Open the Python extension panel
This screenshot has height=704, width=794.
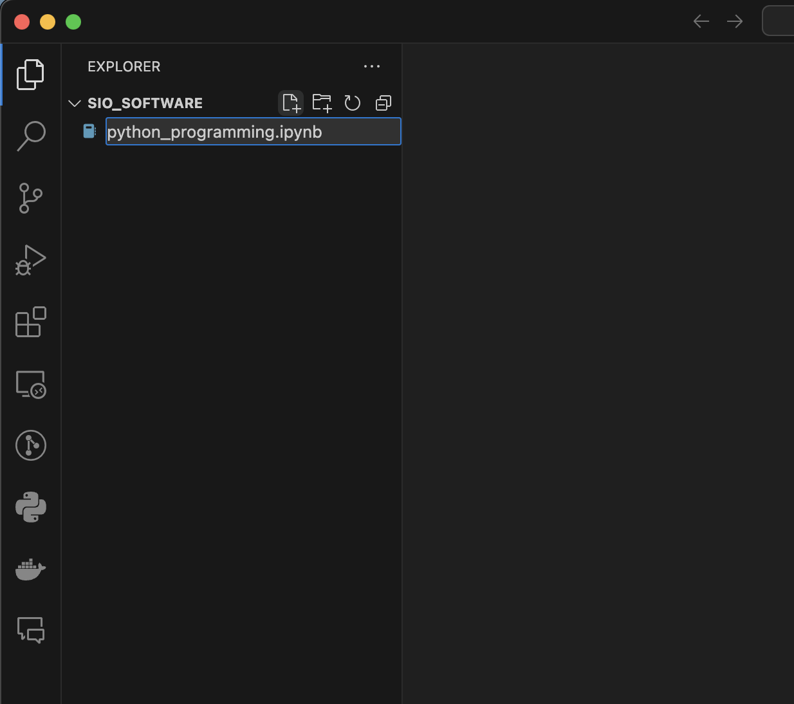30,507
